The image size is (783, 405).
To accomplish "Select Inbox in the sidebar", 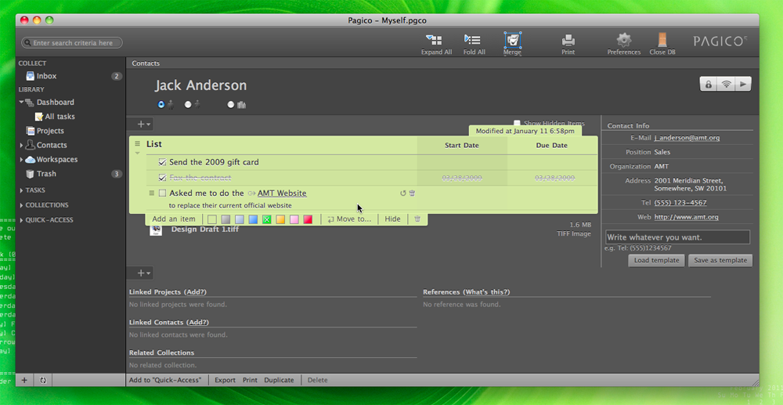I will (x=46, y=76).
